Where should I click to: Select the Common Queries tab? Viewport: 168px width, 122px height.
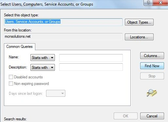[x=20, y=47]
